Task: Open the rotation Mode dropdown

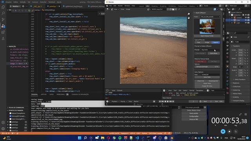Action: (x=240, y=67)
